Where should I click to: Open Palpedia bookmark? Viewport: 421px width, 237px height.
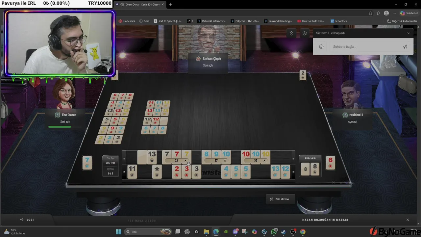245,21
